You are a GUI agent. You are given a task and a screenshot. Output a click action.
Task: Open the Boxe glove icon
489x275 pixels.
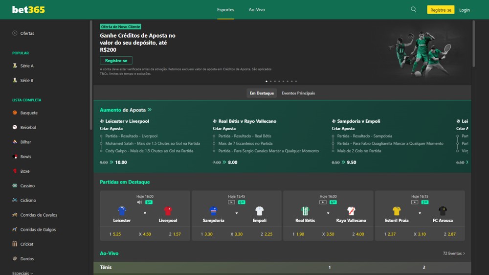[15, 171]
